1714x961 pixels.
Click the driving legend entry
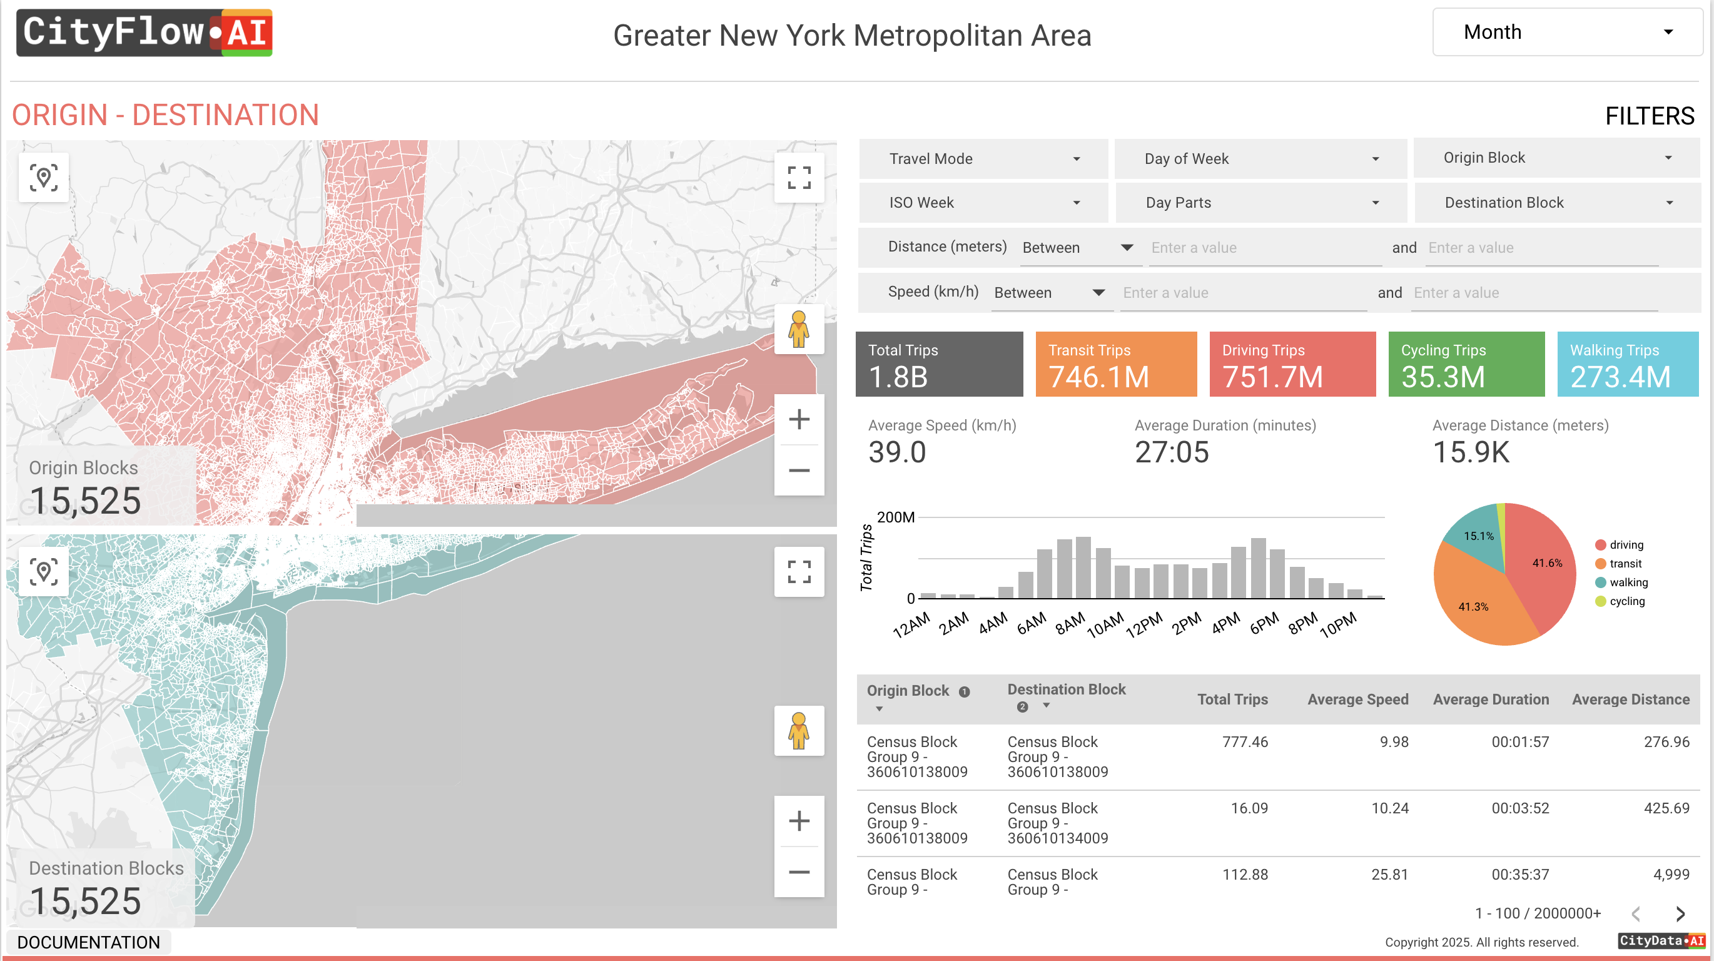pos(1620,545)
